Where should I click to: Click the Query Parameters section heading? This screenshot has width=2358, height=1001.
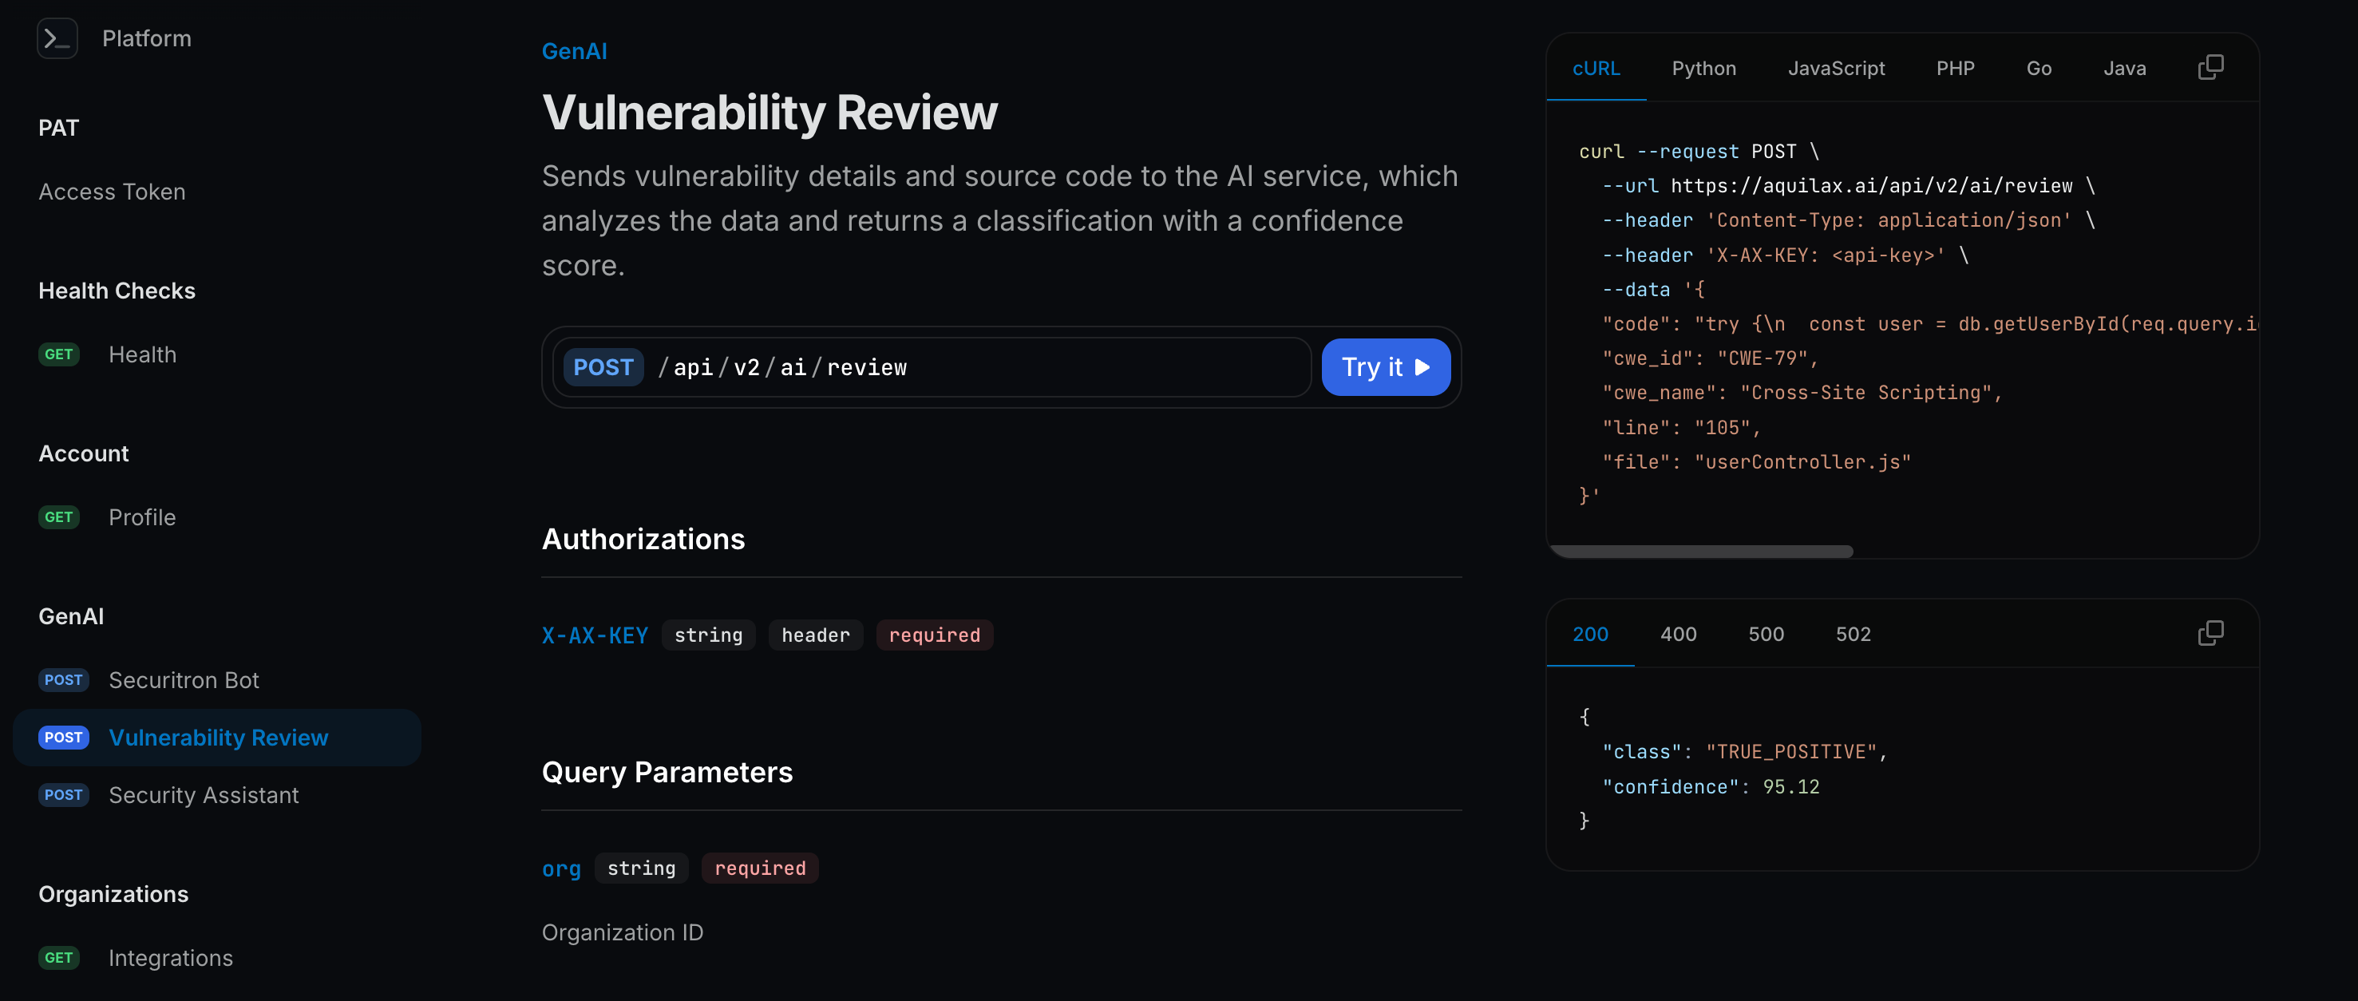click(667, 772)
